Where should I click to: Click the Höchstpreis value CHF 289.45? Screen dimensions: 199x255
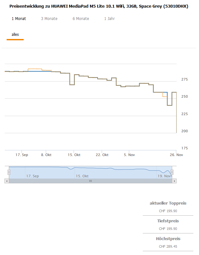168,246
